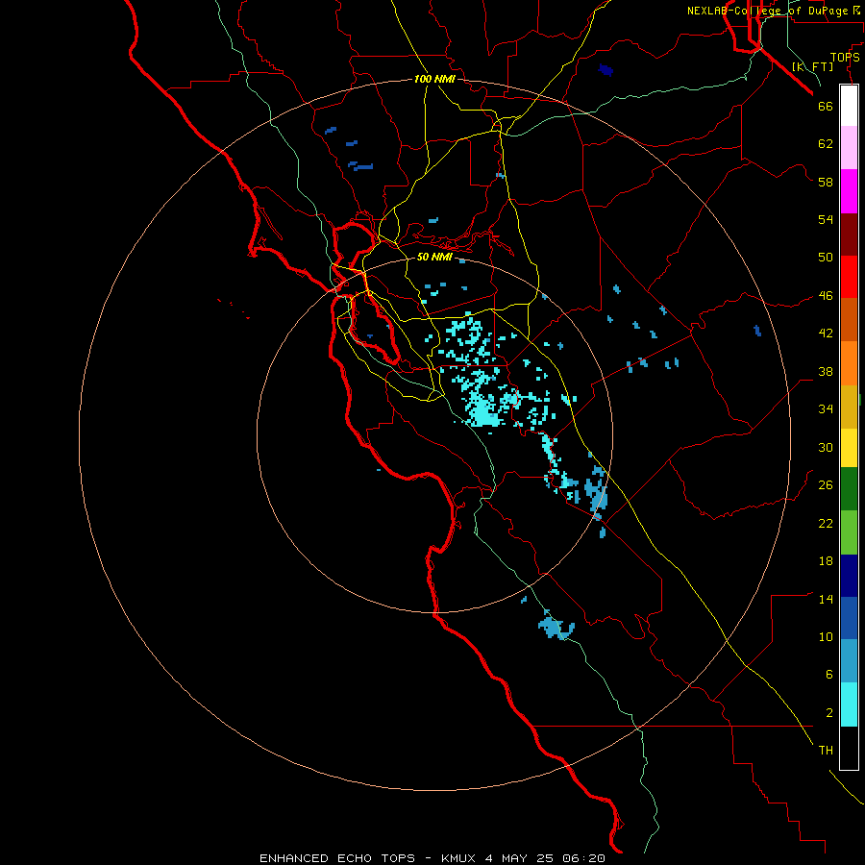Image resolution: width=865 pixels, height=865 pixels.
Task: Click the "46" legend value
Action: point(826,296)
